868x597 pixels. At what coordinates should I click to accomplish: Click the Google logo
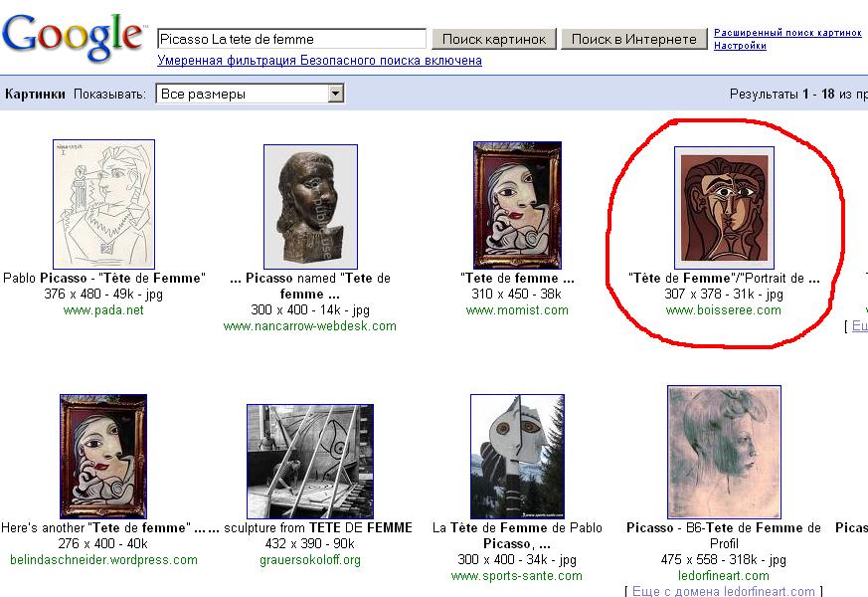[x=75, y=37]
